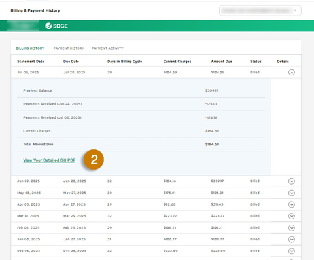Expand details for May 08, 2025 statement

click(x=292, y=193)
